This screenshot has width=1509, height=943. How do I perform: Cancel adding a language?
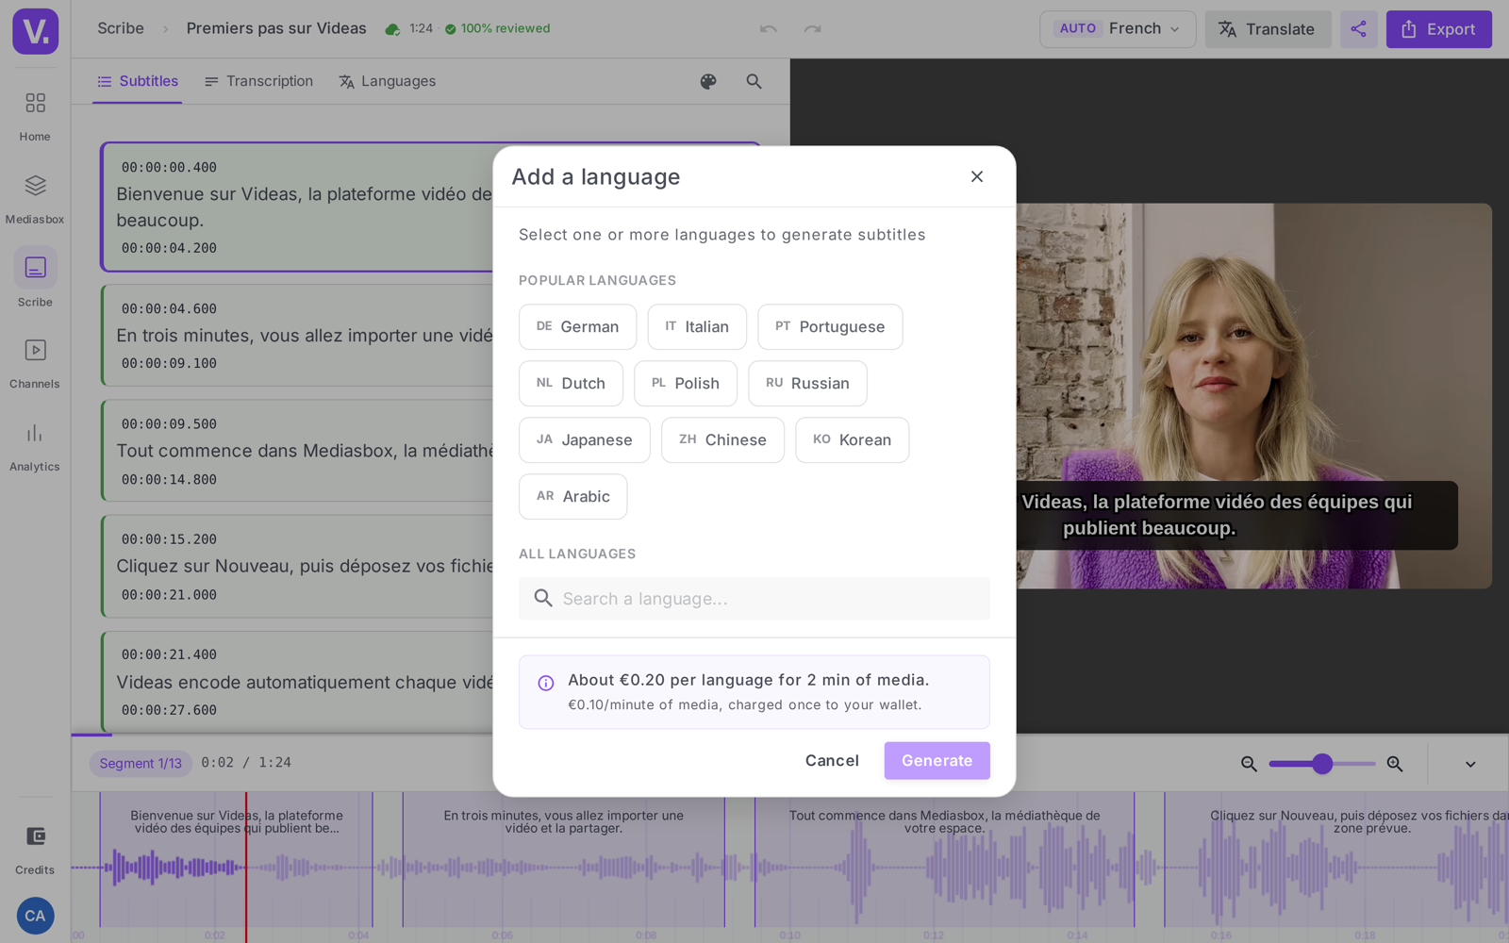coord(832,761)
